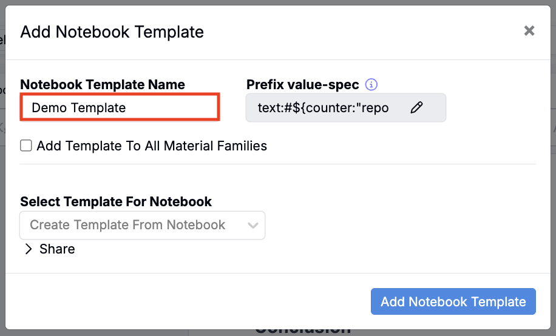Viewport: 556px width, 336px height.
Task: Open the Create Template From Notebook dropdown
Action: click(142, 225)
